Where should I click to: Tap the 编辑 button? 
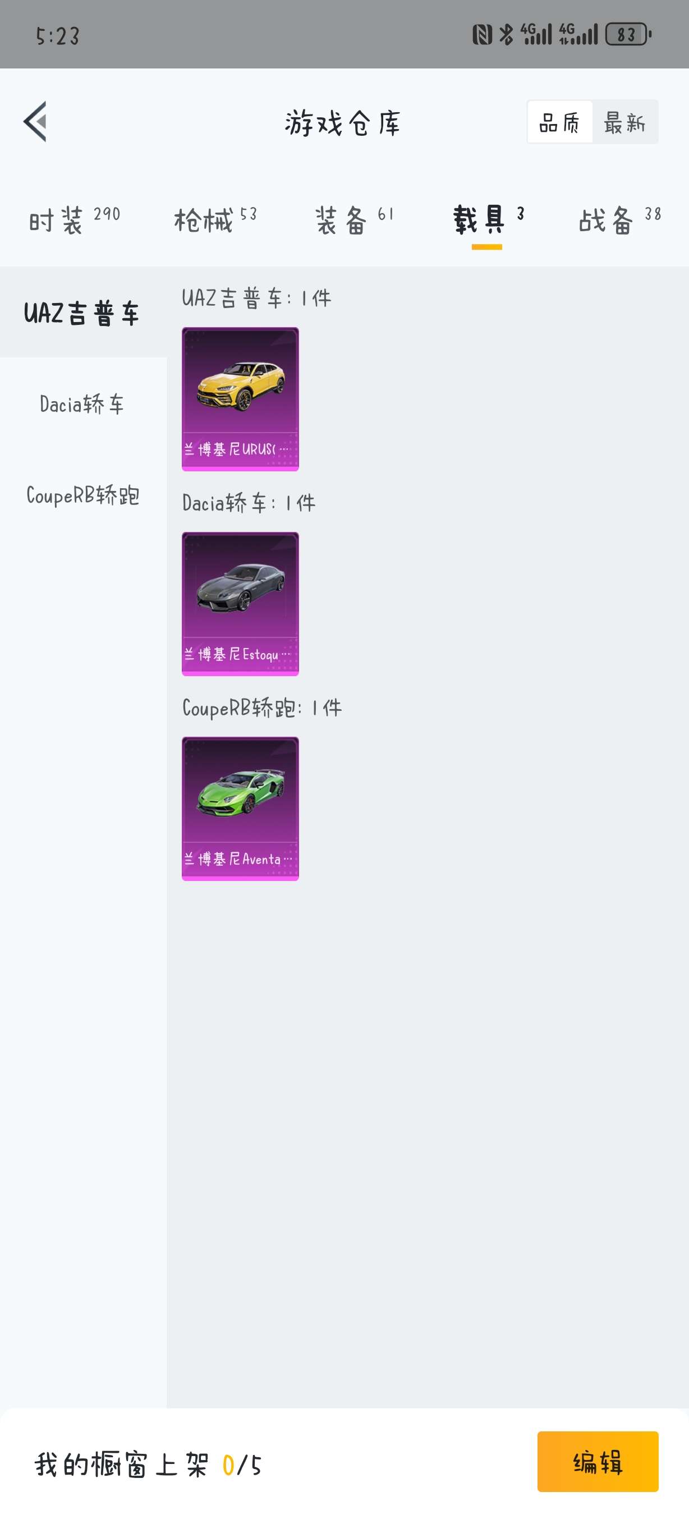598,1462
